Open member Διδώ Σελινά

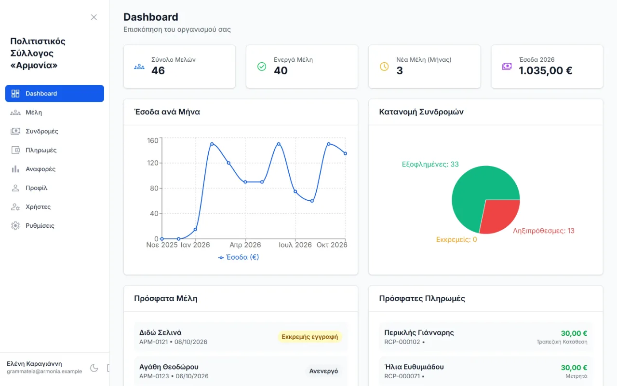(241, 337)
